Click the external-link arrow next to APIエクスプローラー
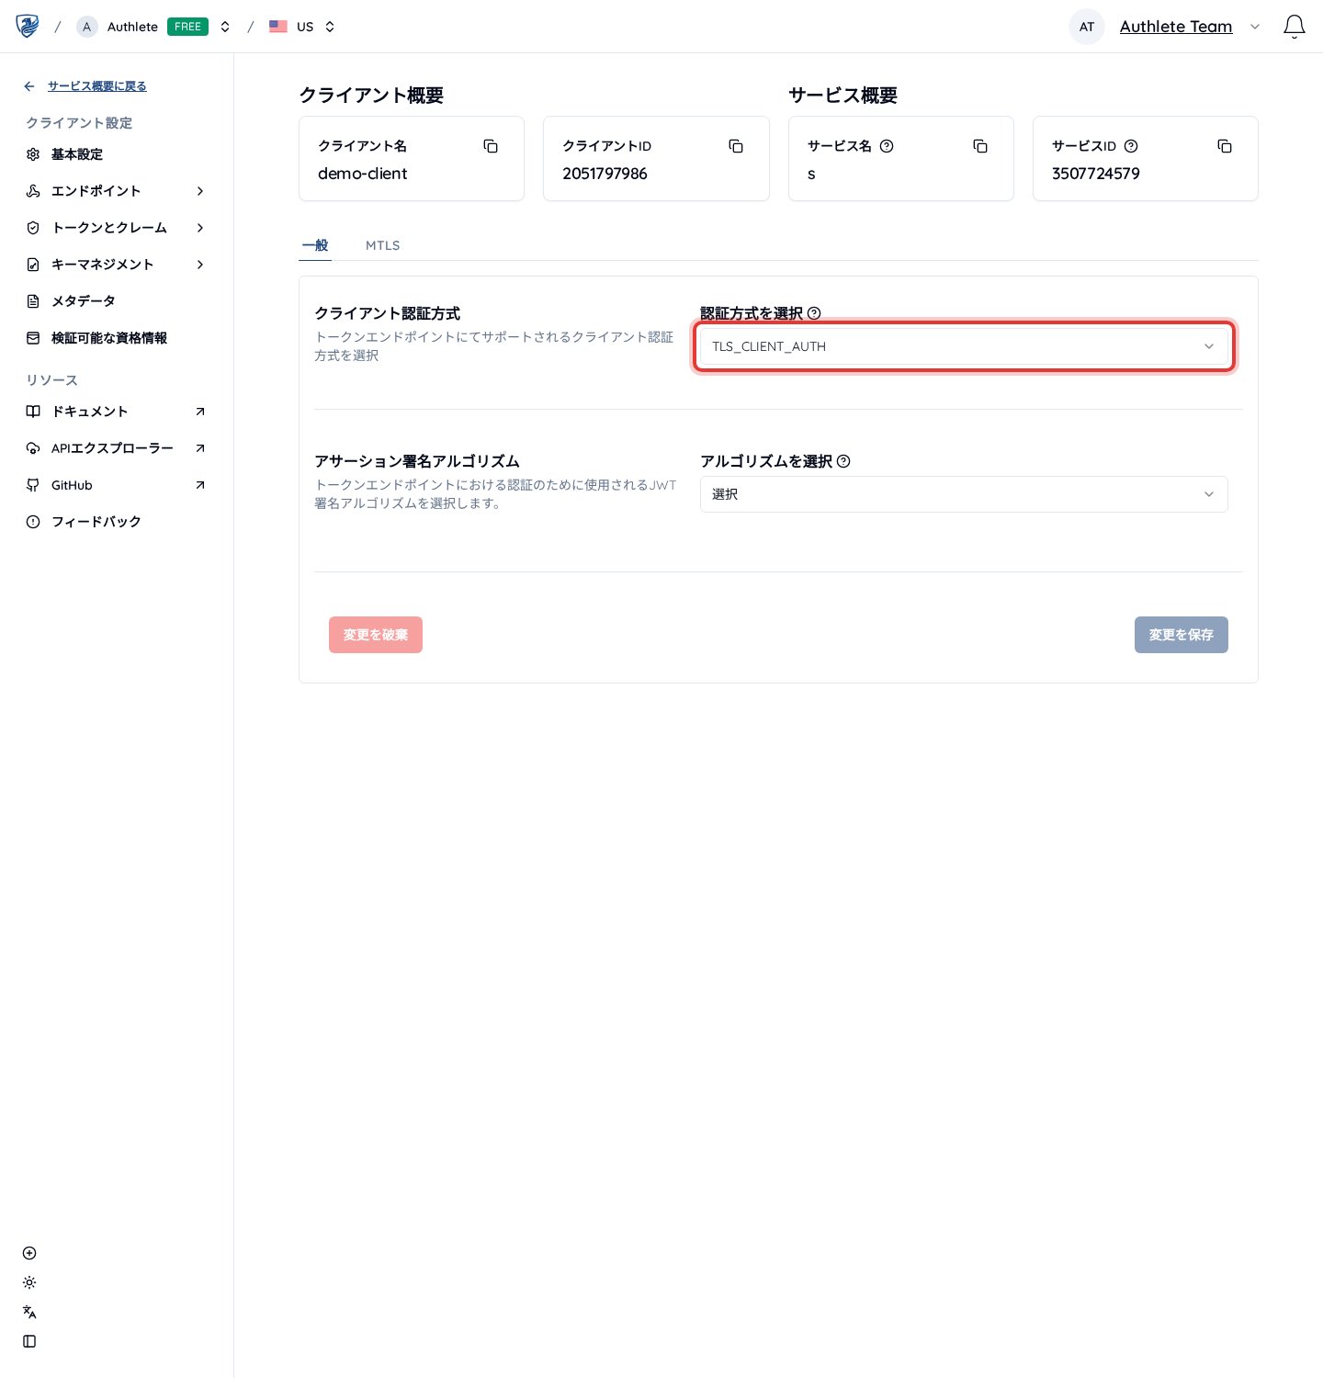Screen dimensions: 1323x1378 [x=200, y=448]
